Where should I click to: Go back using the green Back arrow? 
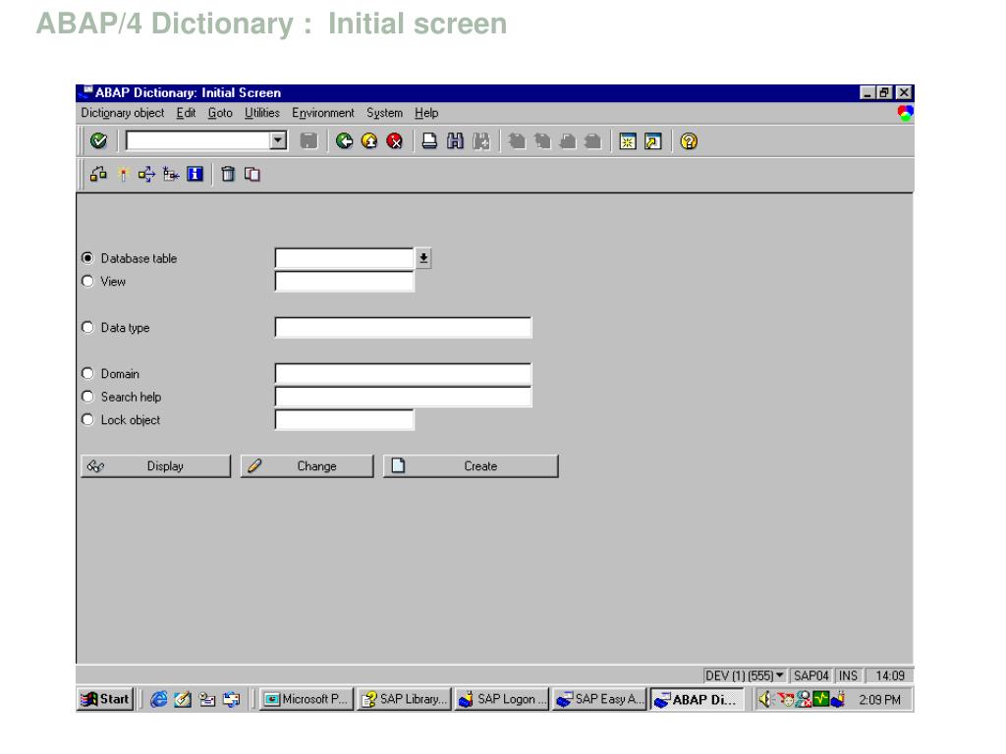click(x=344, y=140)
